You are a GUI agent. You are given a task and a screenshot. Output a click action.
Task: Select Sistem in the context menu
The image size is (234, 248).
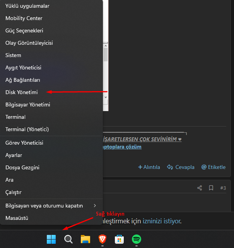click(51, 56)
